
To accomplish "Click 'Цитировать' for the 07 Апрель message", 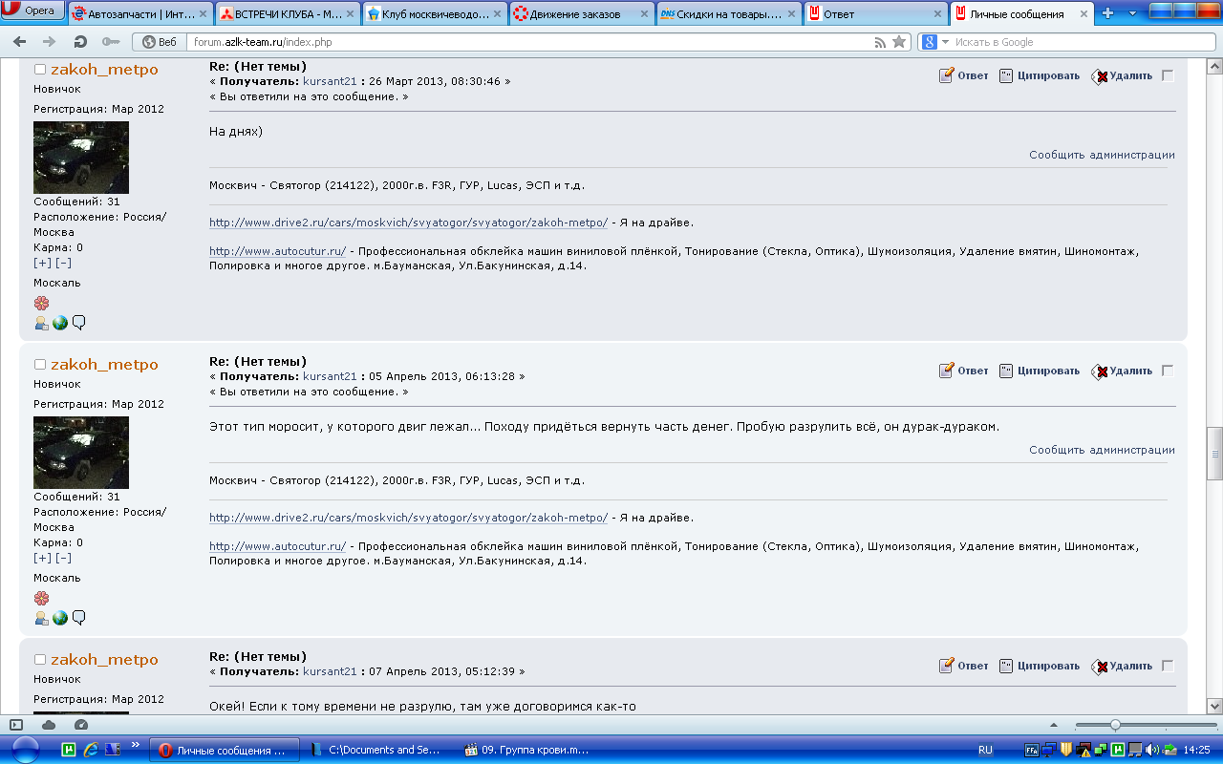I will (1040, 666).
